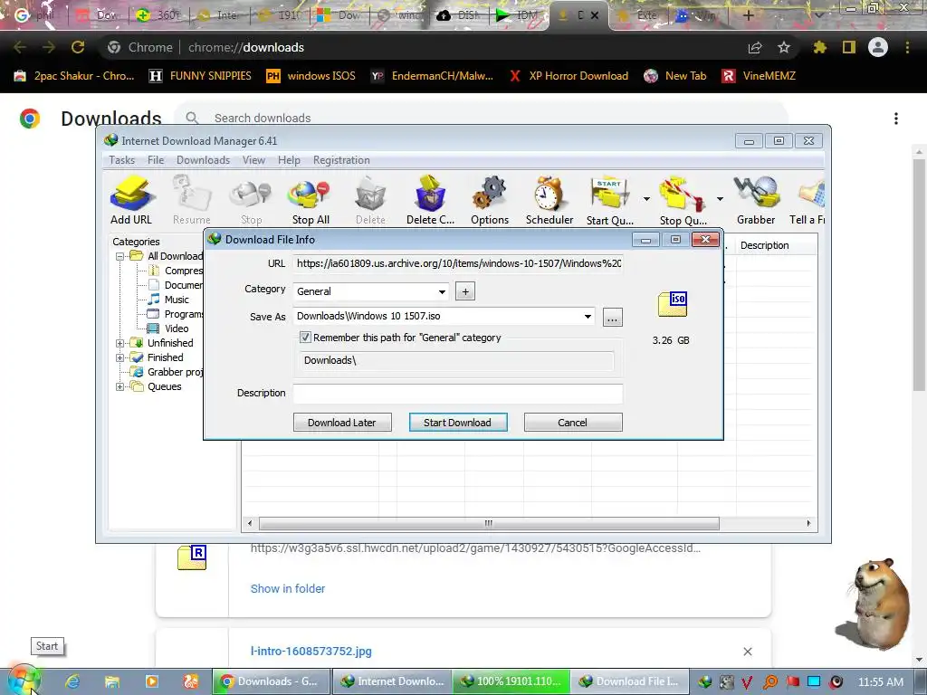Viewport: 927px width, 695px height.
Task: Expand the Finished tree node
Action: [x=120, y=358]
